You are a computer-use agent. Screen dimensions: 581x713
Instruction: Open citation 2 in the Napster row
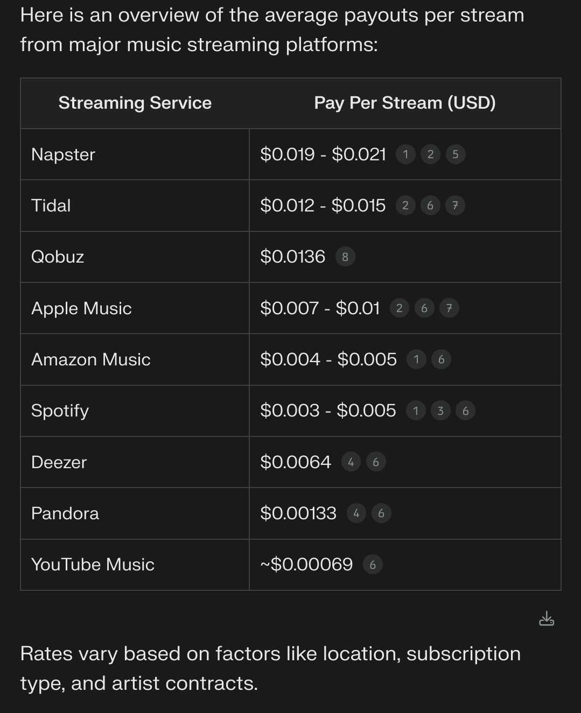[x=430, y=154]
